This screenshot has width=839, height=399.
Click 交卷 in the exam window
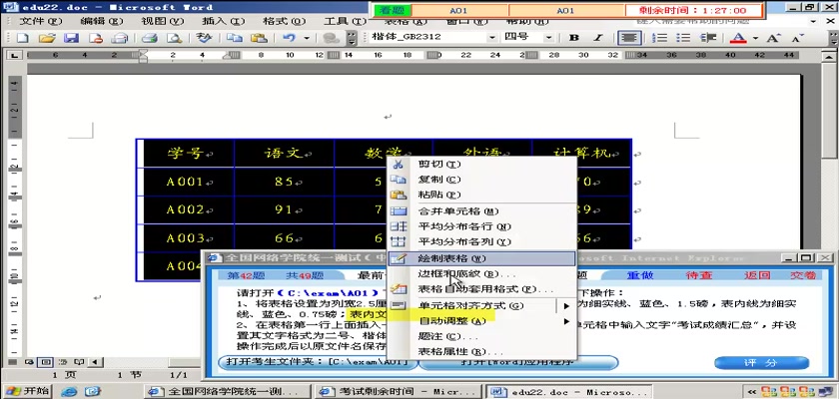(803, 275)
